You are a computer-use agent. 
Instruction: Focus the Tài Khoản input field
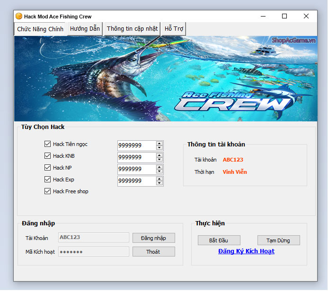pyautogui.click(x=94, y=237)
